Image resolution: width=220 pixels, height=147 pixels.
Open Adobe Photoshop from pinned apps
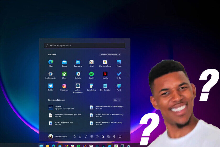78,88
